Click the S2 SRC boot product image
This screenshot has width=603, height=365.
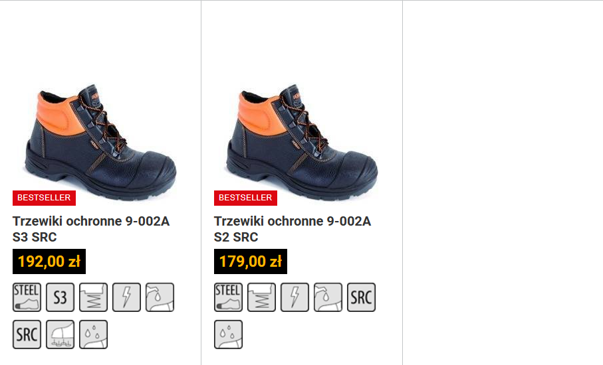tap(302, 142)
